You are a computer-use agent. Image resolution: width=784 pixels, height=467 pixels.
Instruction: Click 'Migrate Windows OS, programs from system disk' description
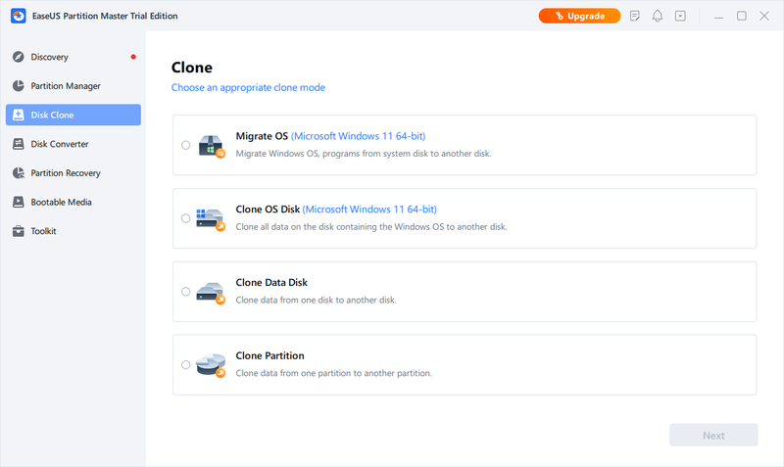point(364,154)
